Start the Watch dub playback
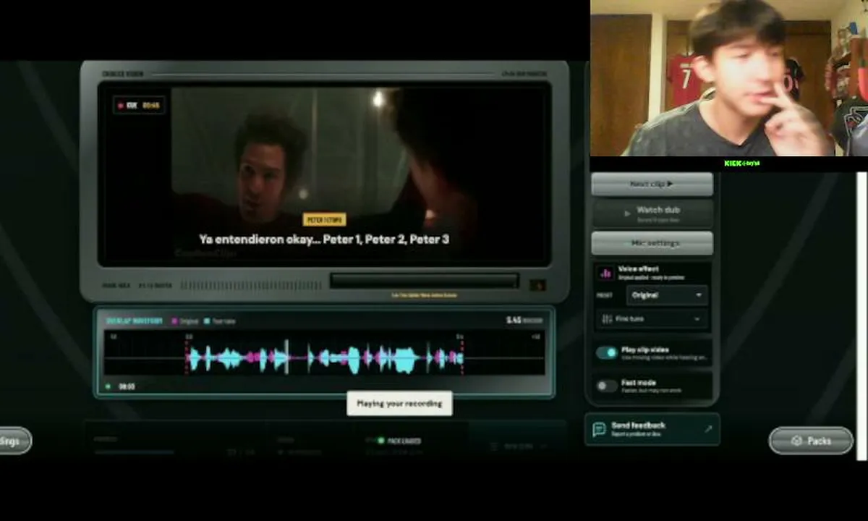Viewport: 868px width, 521px height. coord(652,213)
